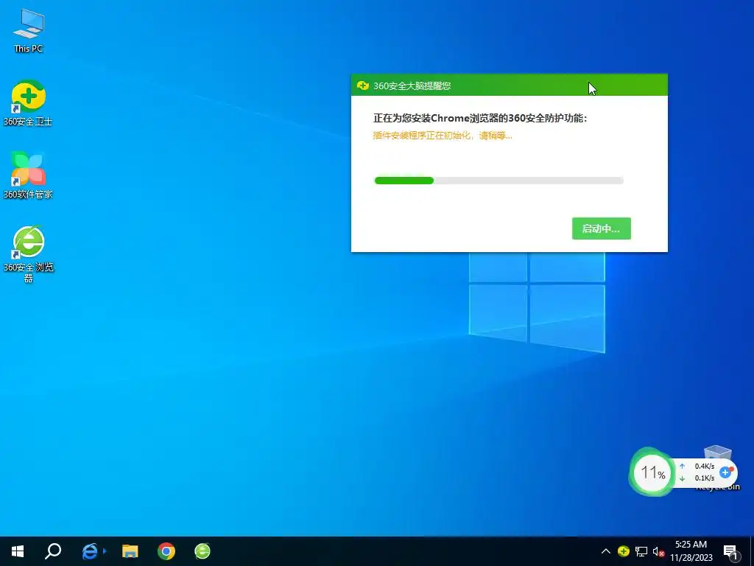Click the muted volume tray icon
Image resolution: width=754 pixels, height=566 pixels.
coord(658,551)
